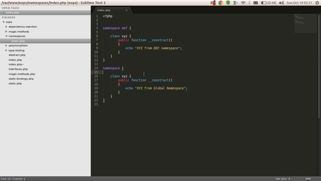Click the battery status indicator
321x181 pixels.
click(268, 3)
